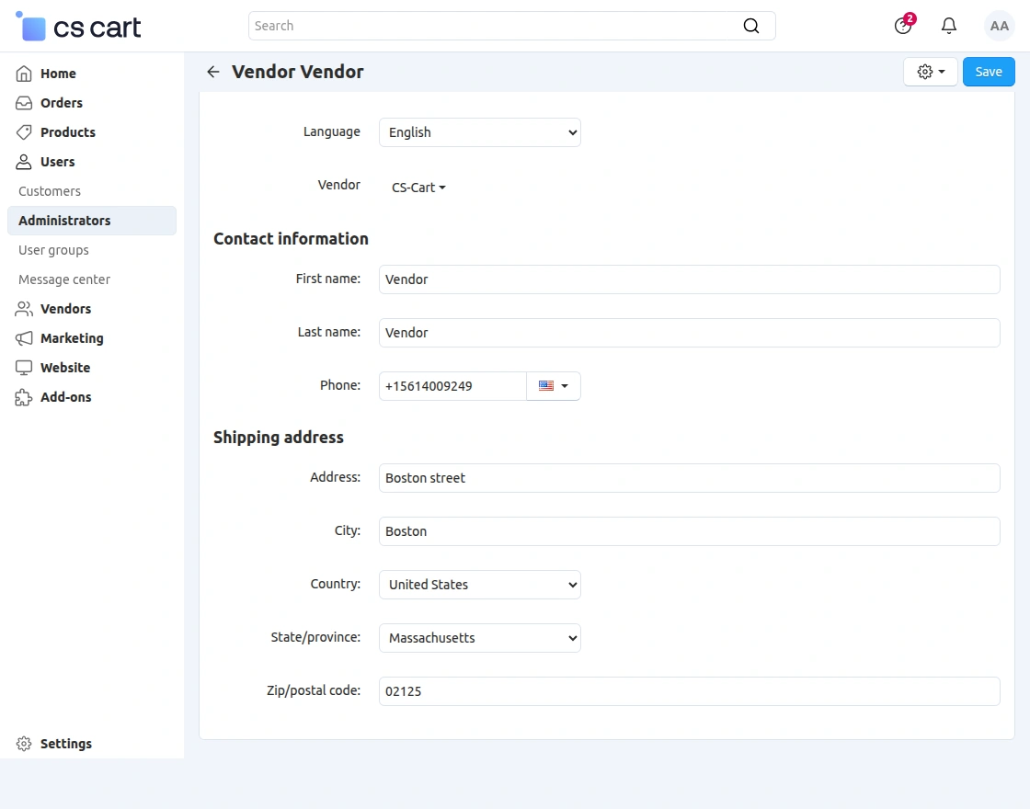Open the notifications bell
The width and height of the screenshot is (1030, 809).
point(948,26)
